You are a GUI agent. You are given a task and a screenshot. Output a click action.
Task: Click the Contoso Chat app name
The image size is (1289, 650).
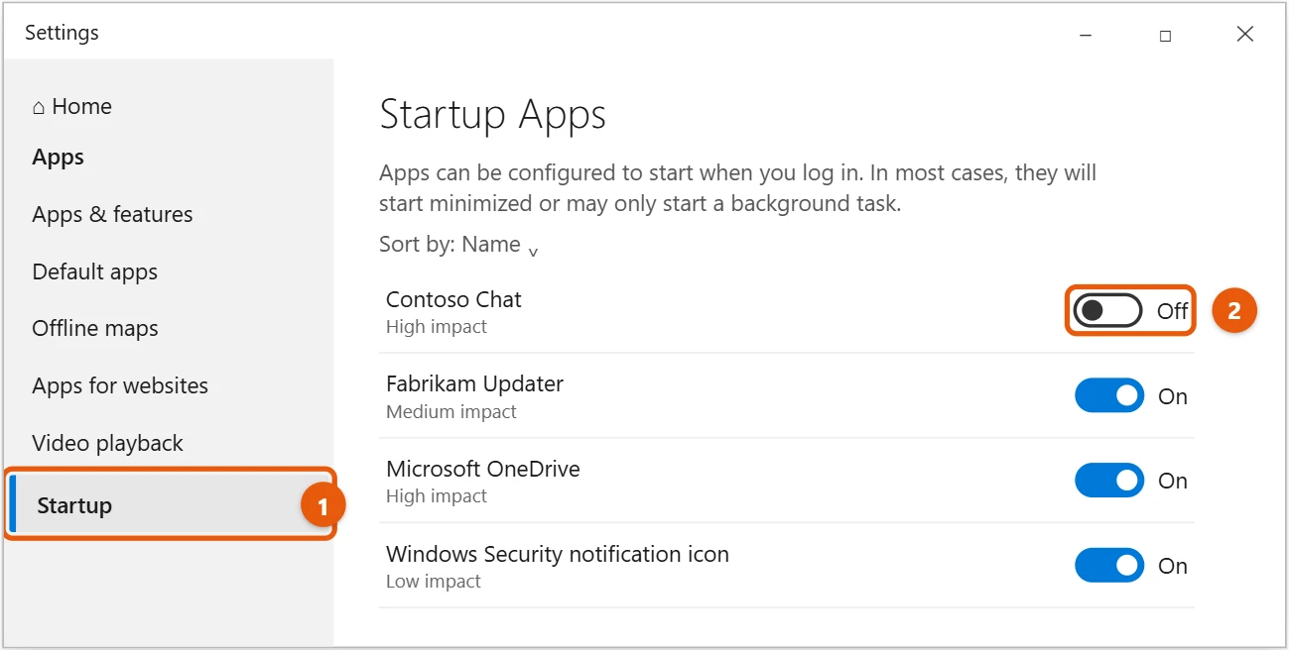pos(453,299)
